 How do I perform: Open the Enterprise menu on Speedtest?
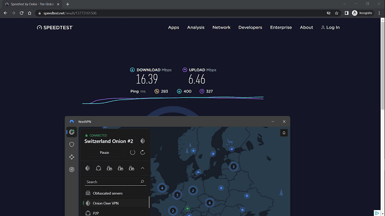tap(281, 27)
